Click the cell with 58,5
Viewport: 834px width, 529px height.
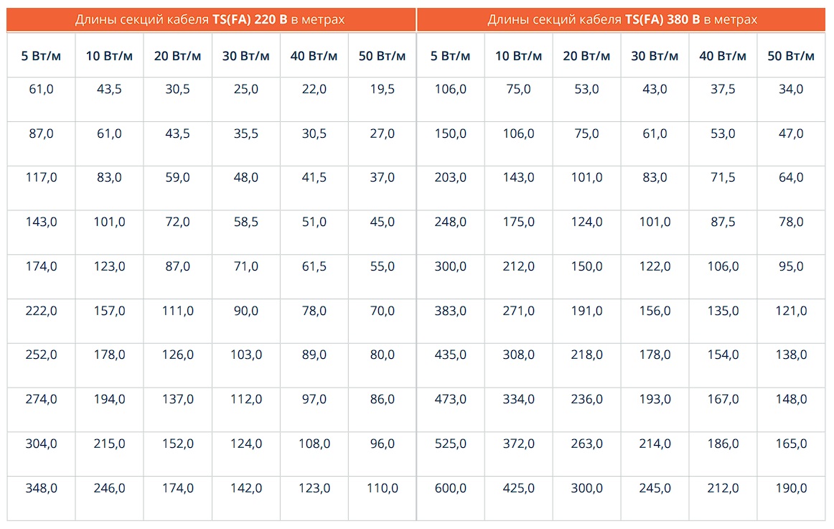245,222
